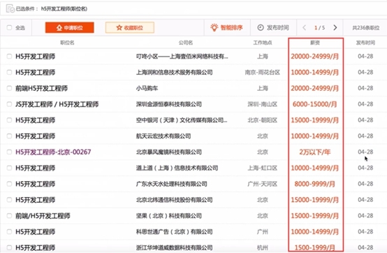Click the 北京-朝阳区 location cell

pyautogui.click(x=263, y=120)
